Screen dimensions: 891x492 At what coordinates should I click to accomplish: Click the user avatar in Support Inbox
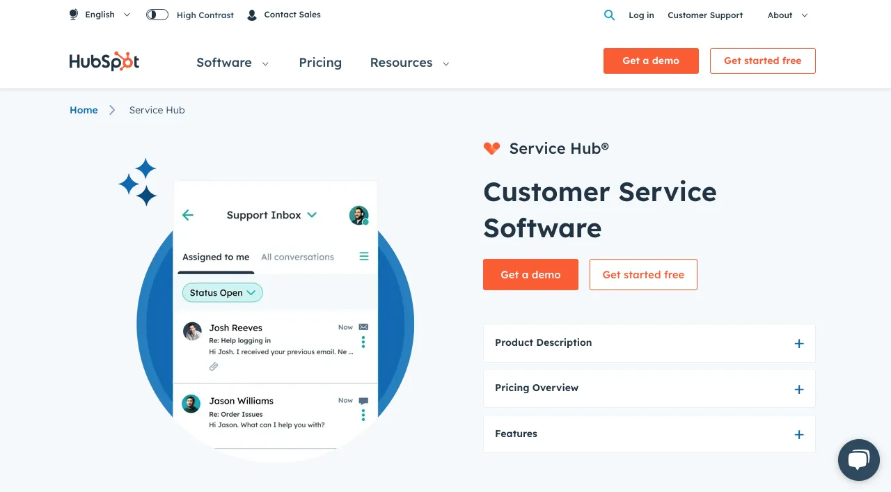pyautogui.click(x=358, y=215)
